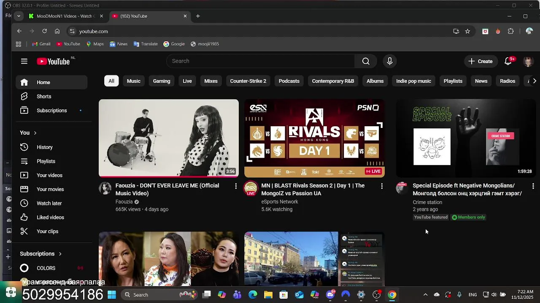Open the Maps bookmark
Screen dimensions: 540x303
coord(95,44)
